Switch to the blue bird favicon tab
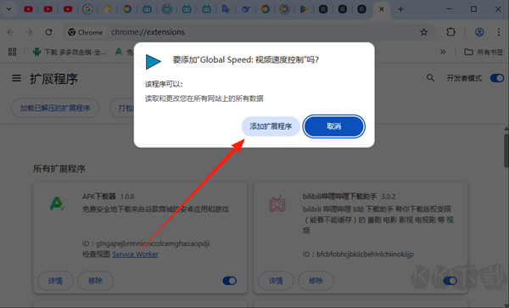Viewport: 509px width, 308px height. [x=246, y=9]
